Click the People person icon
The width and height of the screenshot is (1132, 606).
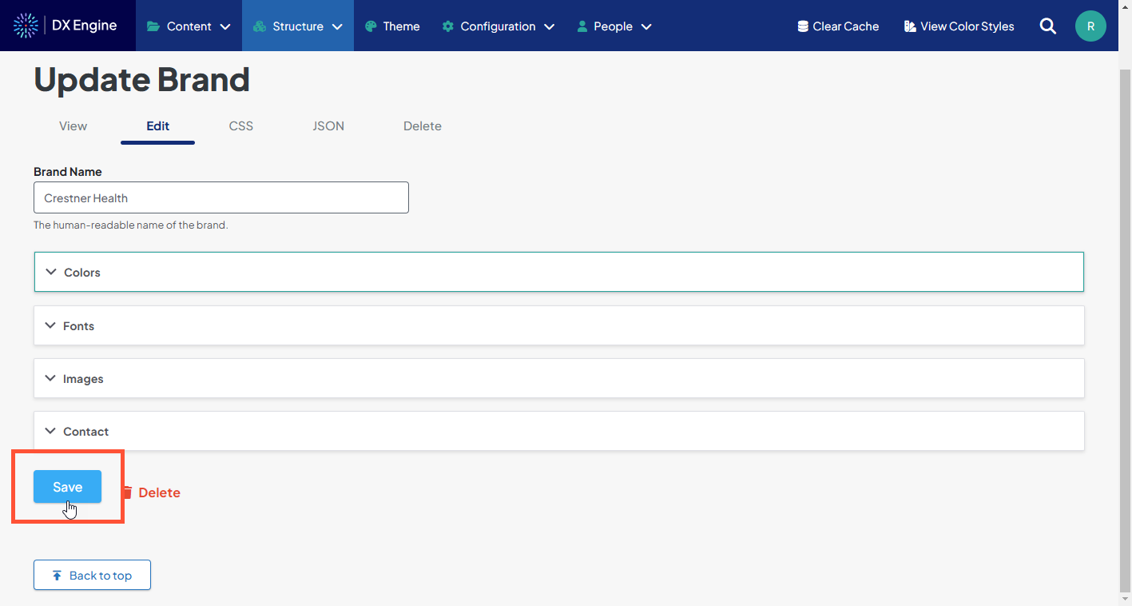click(x=582, y=26)
